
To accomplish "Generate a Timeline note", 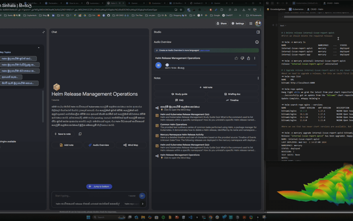I will 233,100.
